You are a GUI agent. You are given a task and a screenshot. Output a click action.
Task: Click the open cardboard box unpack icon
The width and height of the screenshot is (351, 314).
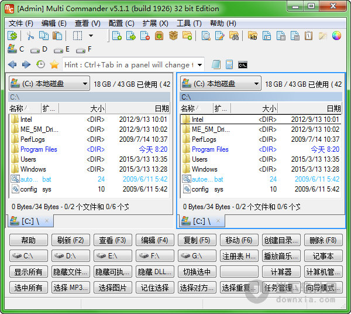point(173,36)
